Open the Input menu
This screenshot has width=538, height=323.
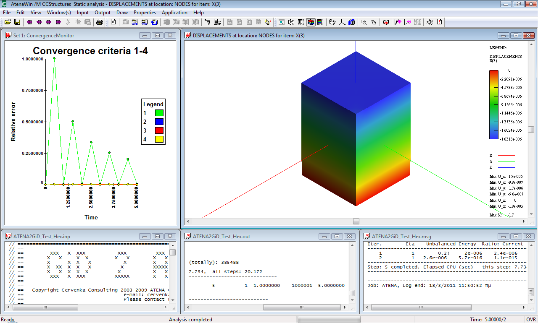point(83,13)
